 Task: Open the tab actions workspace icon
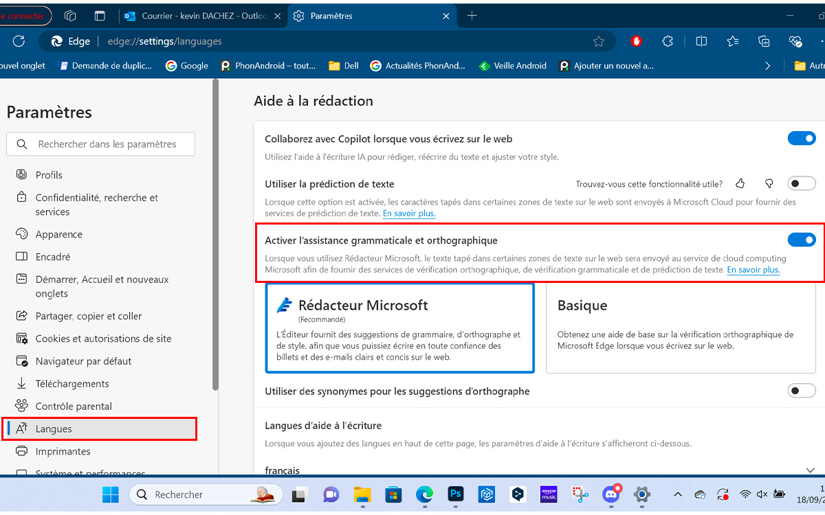69,16
